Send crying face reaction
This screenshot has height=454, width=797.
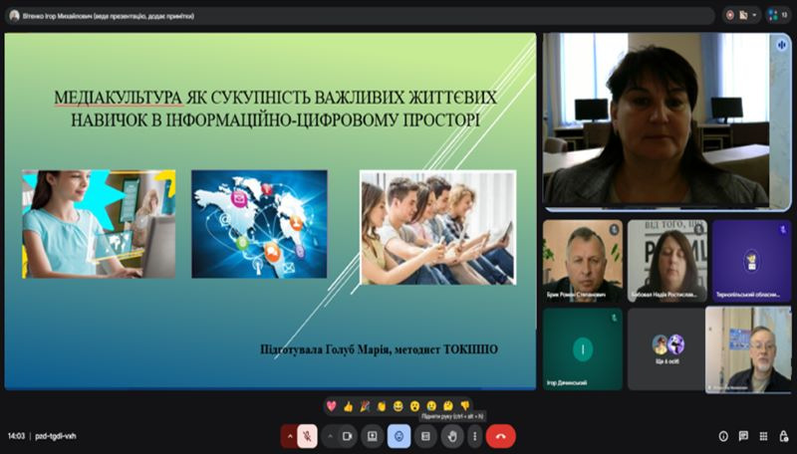point(431,406)
